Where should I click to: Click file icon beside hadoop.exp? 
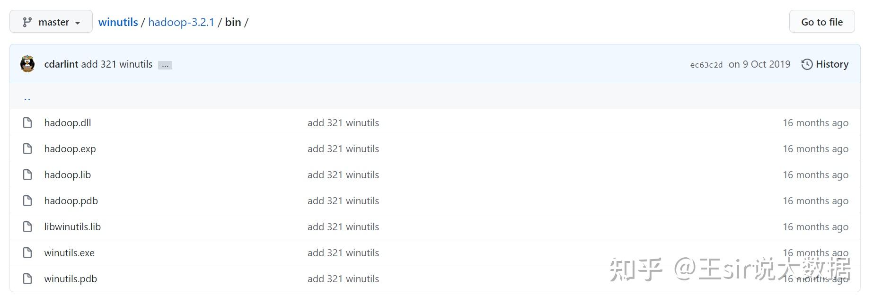(x=28, y=149)
